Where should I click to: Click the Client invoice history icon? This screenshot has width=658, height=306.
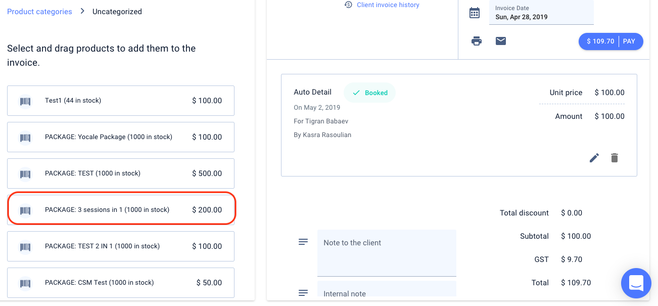348,5
